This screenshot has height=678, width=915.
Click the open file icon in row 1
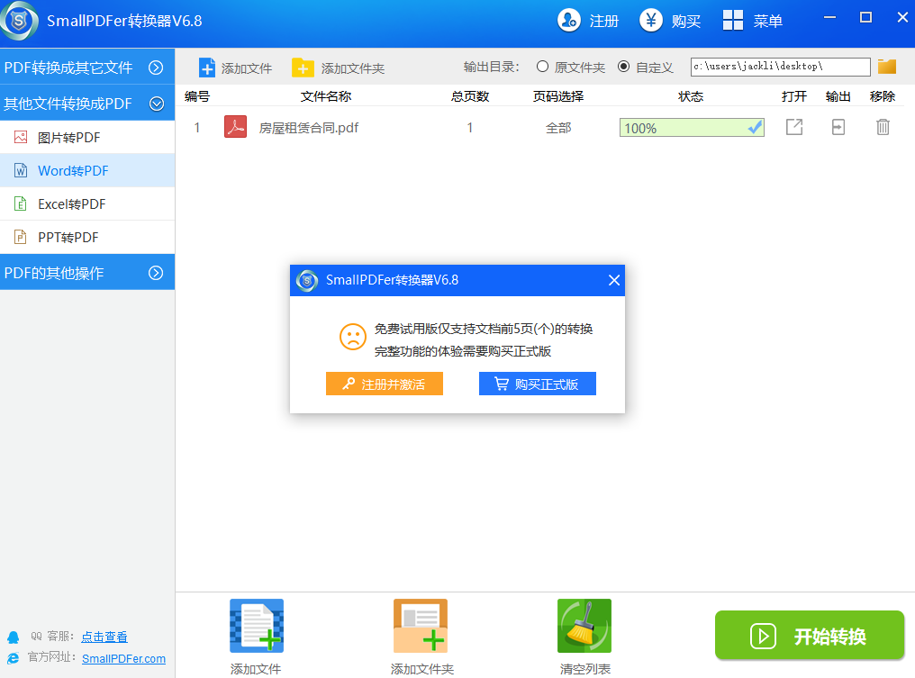point(793,128)
